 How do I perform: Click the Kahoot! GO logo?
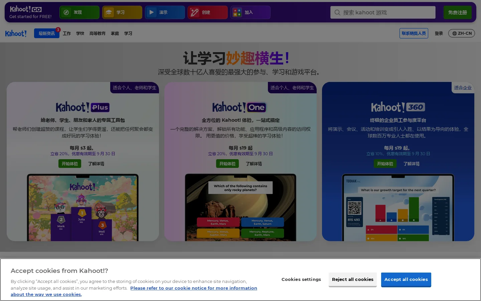[x=26, y=9]
